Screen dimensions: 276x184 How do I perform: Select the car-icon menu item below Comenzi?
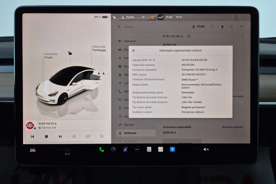pyautogui.click(x=123, y=50)
